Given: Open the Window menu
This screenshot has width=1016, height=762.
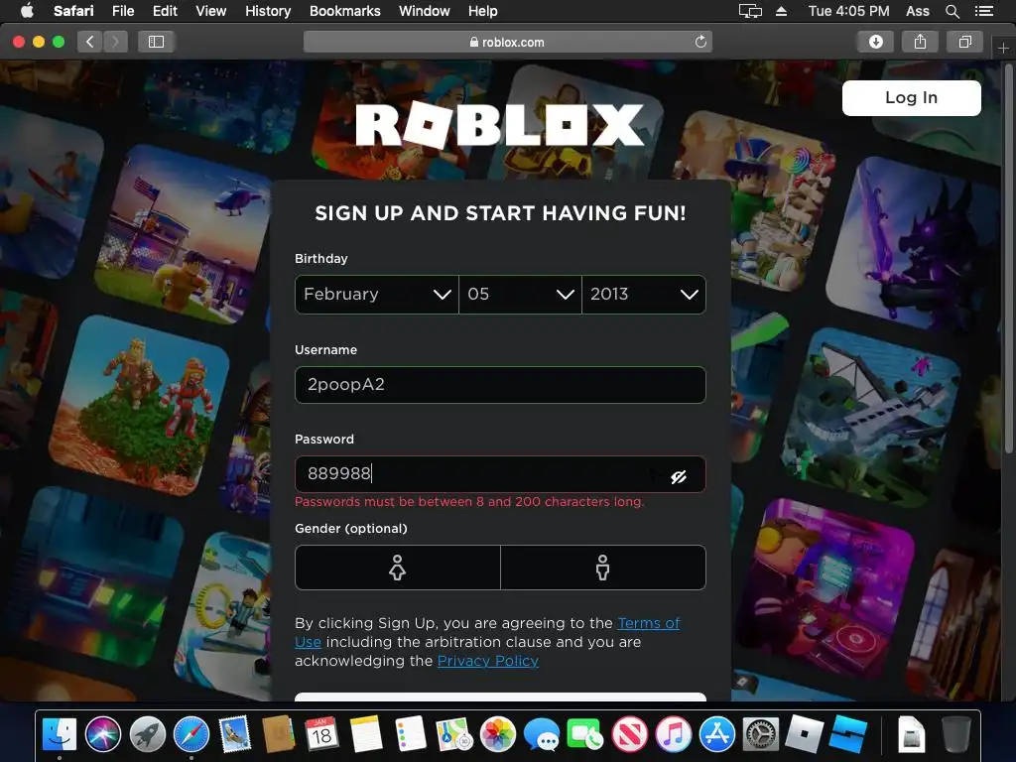Looking at the screenshot, I should pyautogui.click(x=425, y=11).
